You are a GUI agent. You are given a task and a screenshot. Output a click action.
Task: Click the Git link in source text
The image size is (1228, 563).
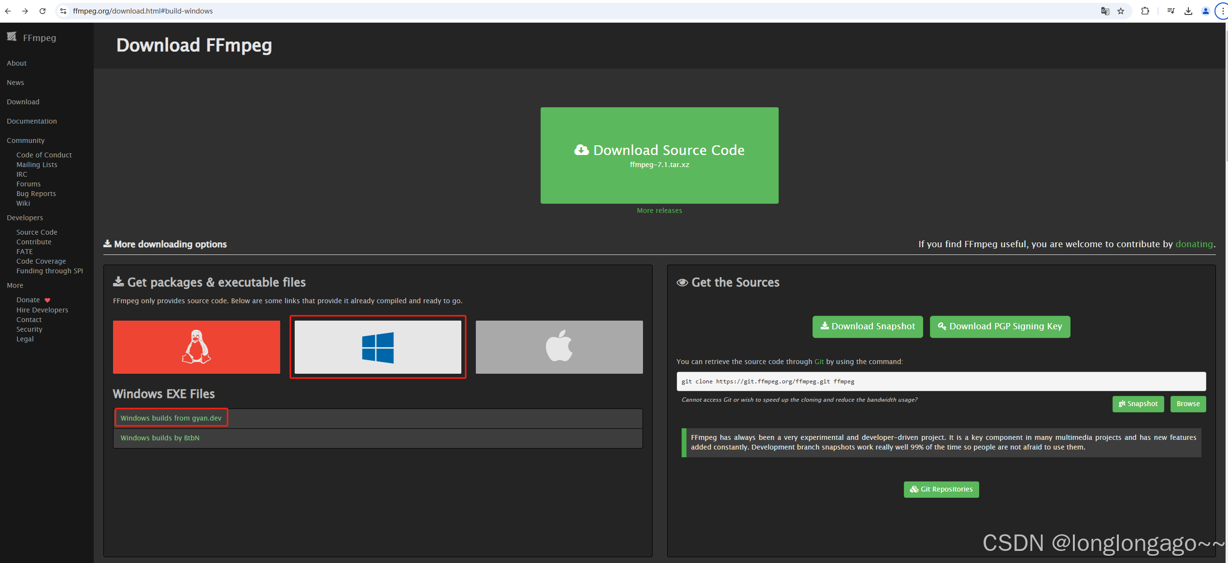pyautogui.click(x=819, y=361)
